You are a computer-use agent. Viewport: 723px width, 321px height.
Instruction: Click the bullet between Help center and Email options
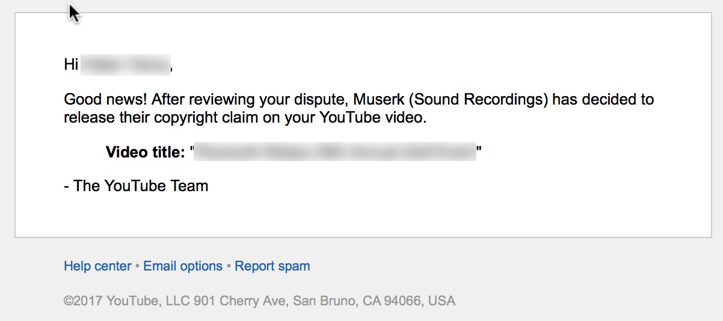click(x=137, y=266)
